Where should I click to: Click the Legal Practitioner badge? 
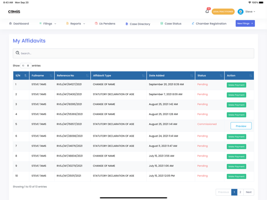(x=223, y=12)
